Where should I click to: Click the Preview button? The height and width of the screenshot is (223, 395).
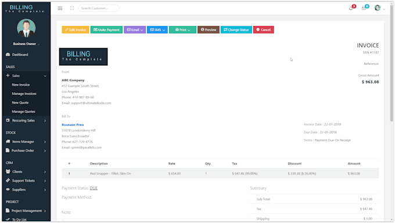click(x=209, y=30)
